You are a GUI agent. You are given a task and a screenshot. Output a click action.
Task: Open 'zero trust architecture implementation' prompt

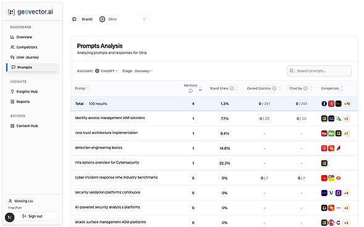(x=106, y=133)
